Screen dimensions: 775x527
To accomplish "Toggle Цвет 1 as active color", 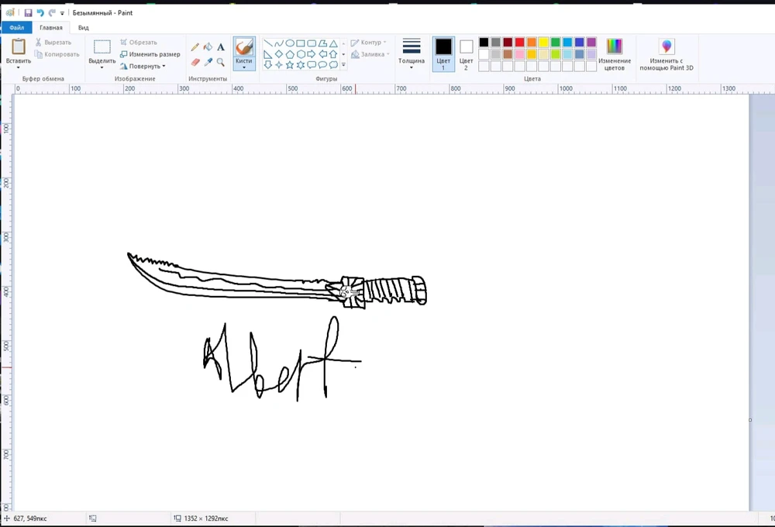I will point(443,53).
